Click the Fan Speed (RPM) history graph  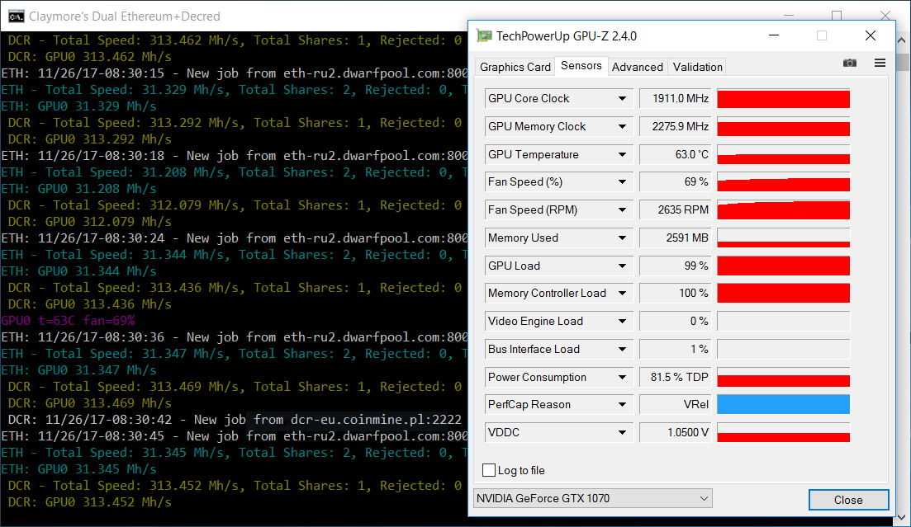[783, 210]
